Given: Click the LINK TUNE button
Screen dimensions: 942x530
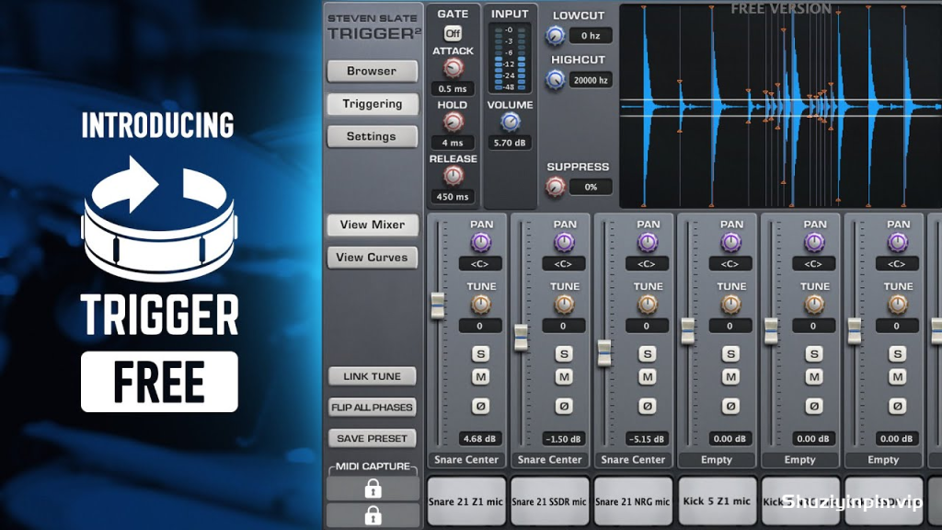Looking at the screenshot, I should [x=373, y=376].
